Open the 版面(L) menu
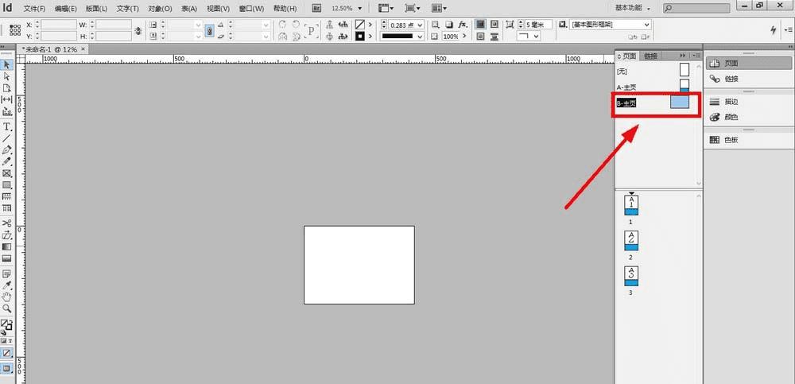The width and height of the screenshot is (795, 384). click(96, 9)
